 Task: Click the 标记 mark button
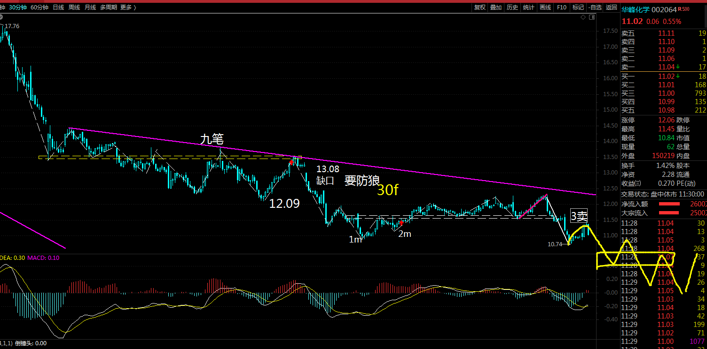[578, 7]
